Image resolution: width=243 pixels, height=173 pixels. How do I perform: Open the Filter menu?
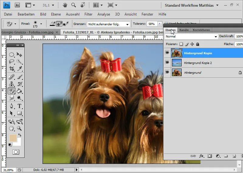tap(88, 14)
